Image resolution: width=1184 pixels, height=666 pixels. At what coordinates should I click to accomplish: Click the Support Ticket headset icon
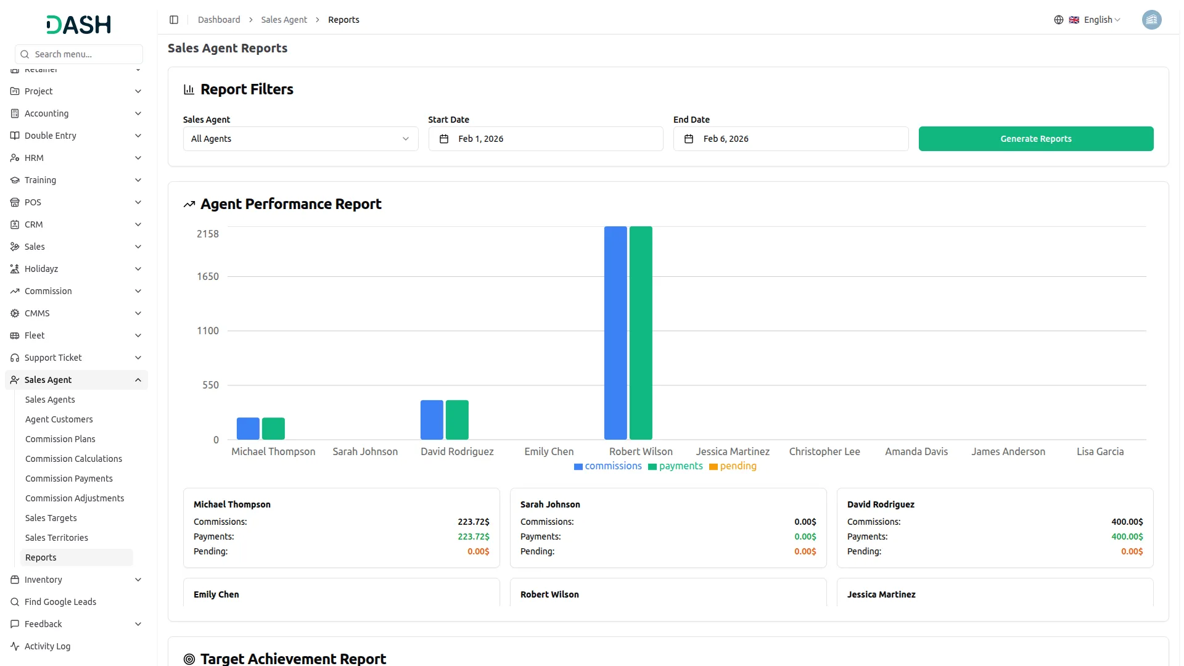[15, 358]
